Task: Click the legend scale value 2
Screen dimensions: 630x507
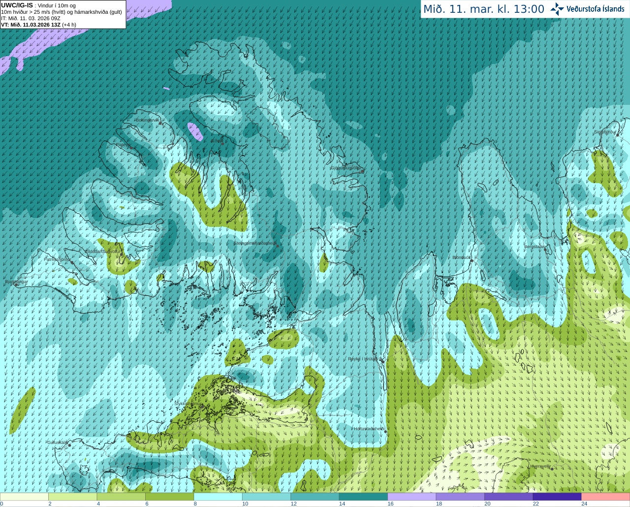Action: click(x=50, y=504)
